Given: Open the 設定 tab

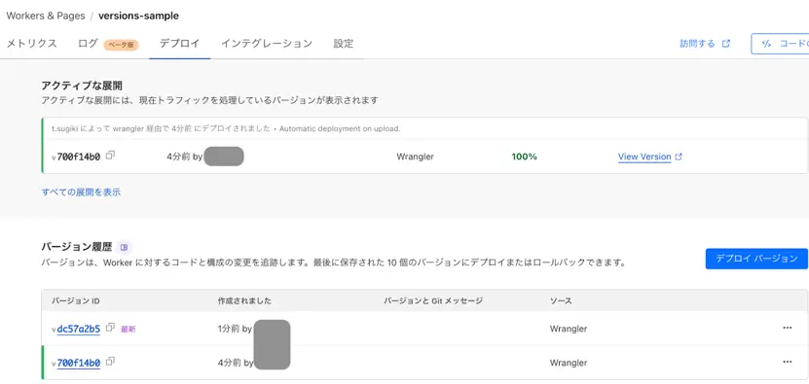Looking at the screenshot, I should pyautogui.click(x=344, y=44).
